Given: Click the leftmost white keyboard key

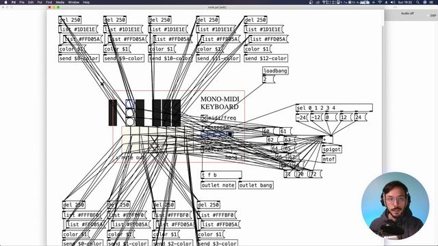Looking at the screenshot, I should pyautogui.click(x=126, y=139).
